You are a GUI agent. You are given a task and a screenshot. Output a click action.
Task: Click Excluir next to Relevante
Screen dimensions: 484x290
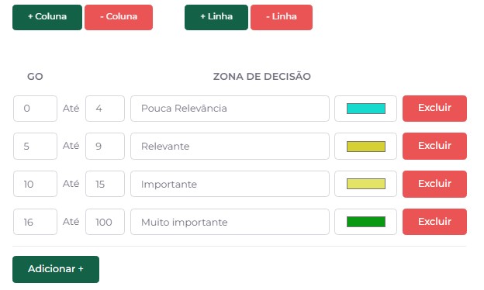[434, 146]
